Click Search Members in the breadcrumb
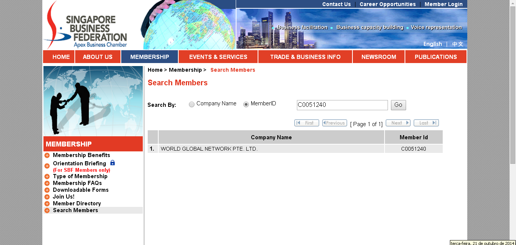 233,70
